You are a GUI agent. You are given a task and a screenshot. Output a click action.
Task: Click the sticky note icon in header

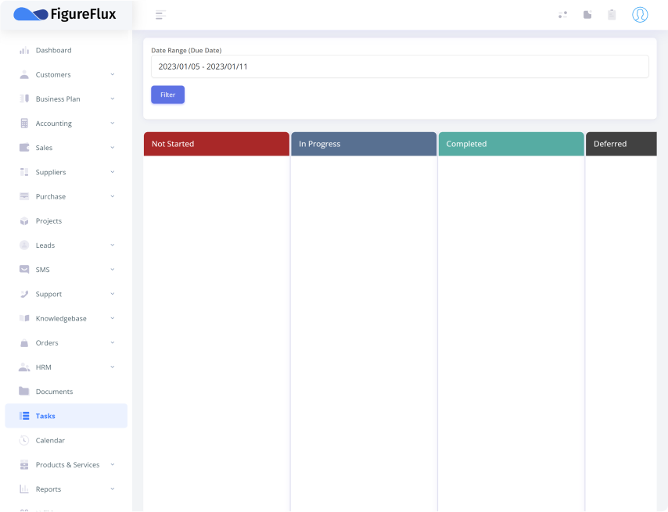point(587,15)
